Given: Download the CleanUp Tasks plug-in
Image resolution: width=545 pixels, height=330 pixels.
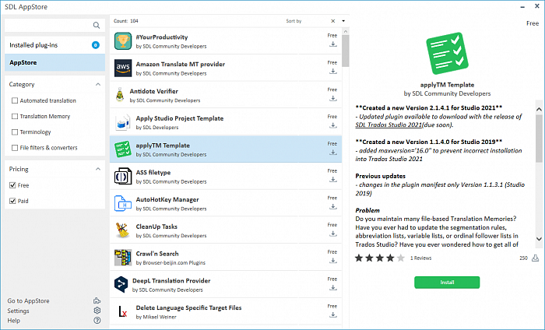Looking at the screenshot, I should (x=333, y=233).
